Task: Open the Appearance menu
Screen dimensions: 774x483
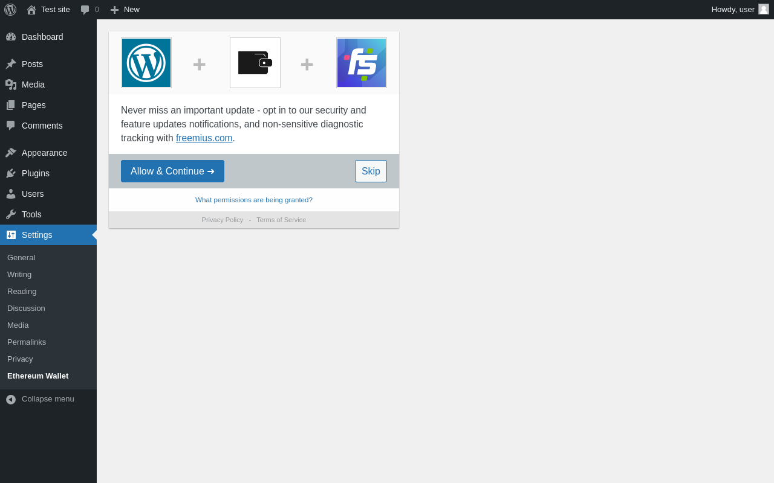Action: (48, 153)
